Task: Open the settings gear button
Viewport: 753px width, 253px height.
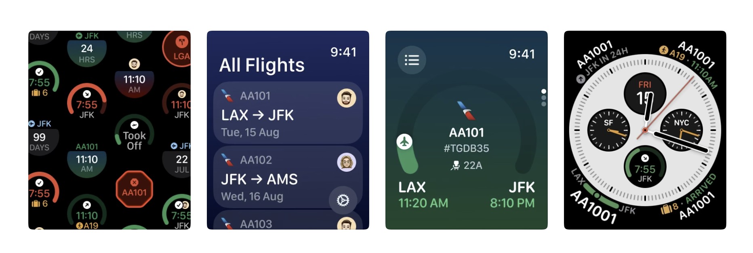Action: [343, 200]
